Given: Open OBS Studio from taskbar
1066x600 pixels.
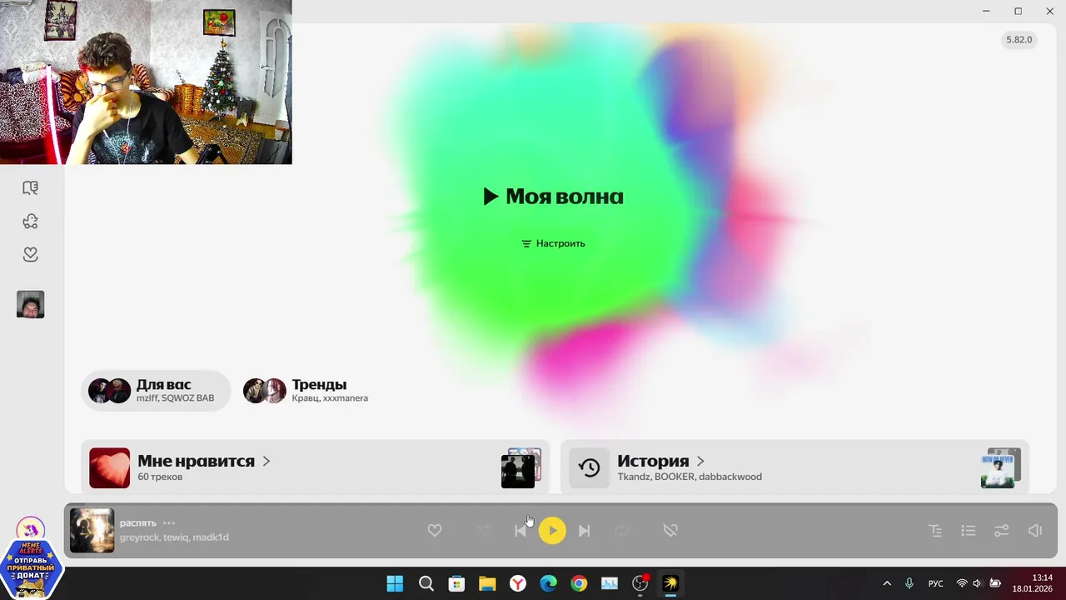Looking at the screenshot, I should pos(640,584).
